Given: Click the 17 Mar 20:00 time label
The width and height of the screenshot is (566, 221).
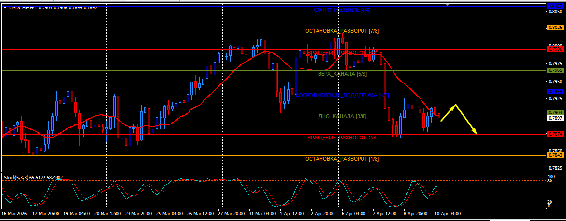Looking at the screenshot, I should coord(45,213).
